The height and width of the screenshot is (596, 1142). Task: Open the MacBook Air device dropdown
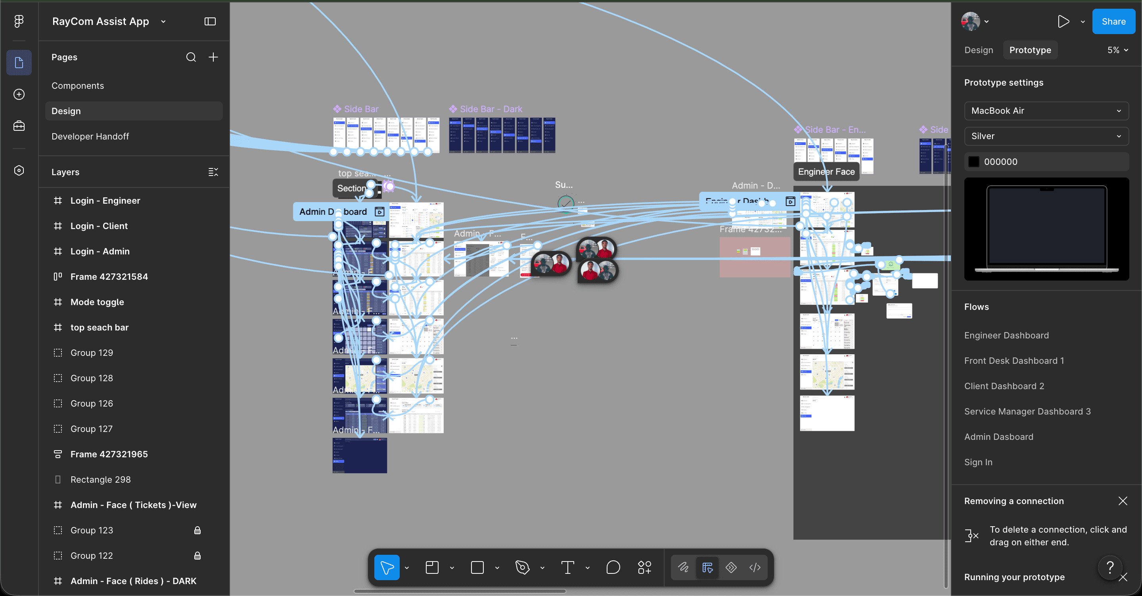(1046, 111)
